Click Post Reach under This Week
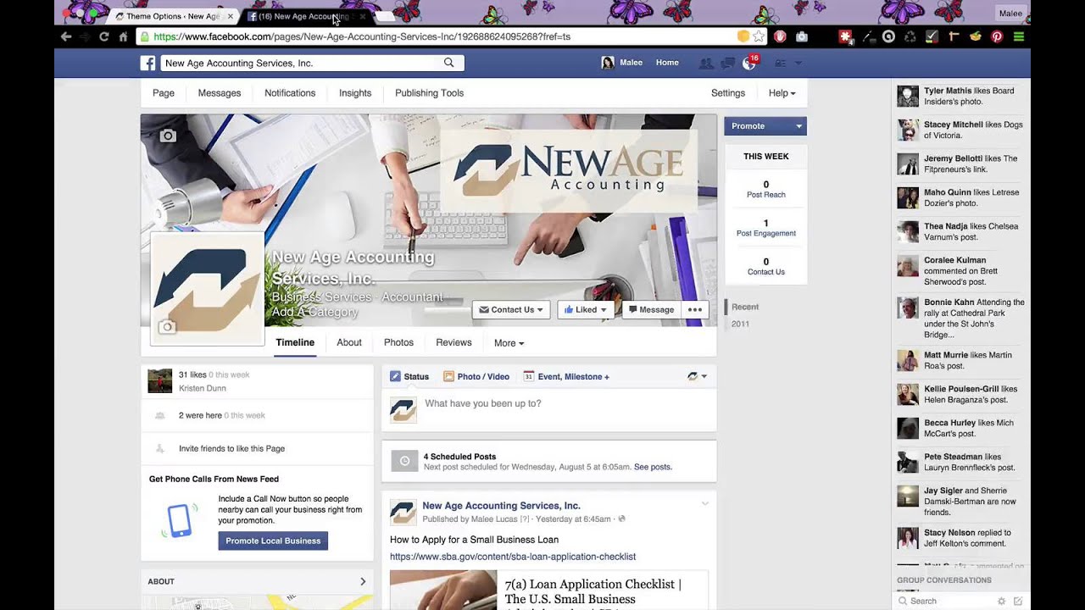Screen dimensions: 1085x610 pos(766,195)
